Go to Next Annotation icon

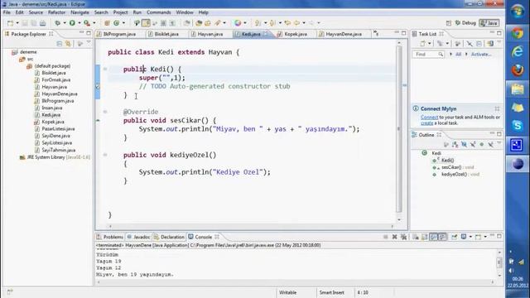[x=258, y=23]
